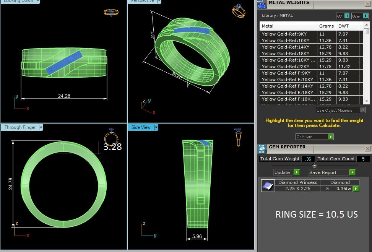Select the Yellow Gold-Ref:22KY row
This screenshot has width=372, height=252.
point(289,67)
